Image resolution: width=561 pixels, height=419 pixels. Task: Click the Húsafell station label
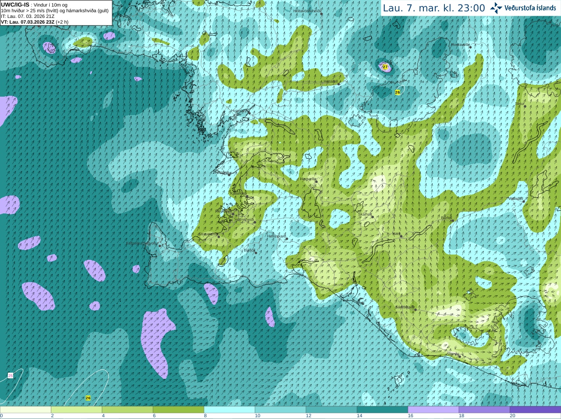[x=330, y=81]
